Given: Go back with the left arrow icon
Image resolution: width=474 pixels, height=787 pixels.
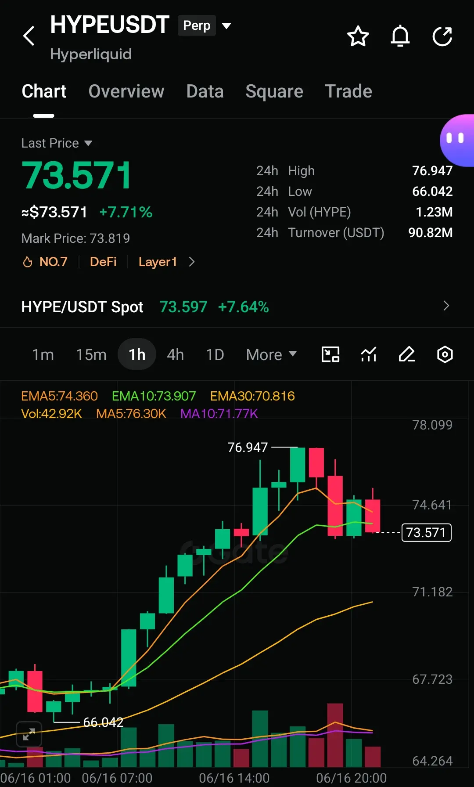Looking at the screenshot, I should pos(29,36).
